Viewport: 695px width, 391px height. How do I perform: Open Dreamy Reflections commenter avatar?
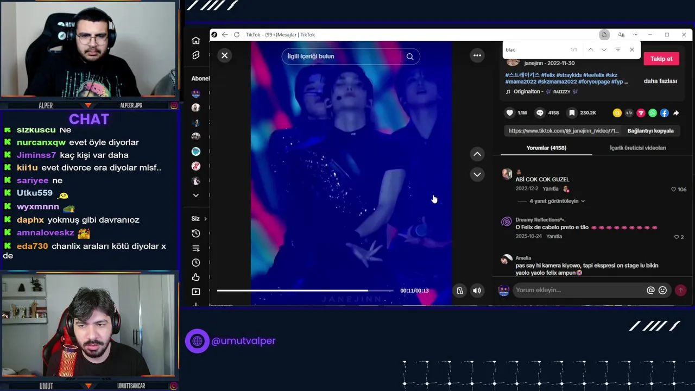[x=507, y=222]
